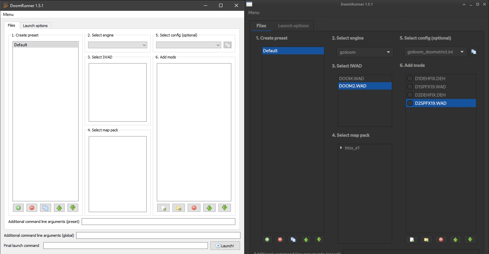Add mods from a folder using the folder icon
This screenshot has height=254, width=489.
click(x=426, y=239)
